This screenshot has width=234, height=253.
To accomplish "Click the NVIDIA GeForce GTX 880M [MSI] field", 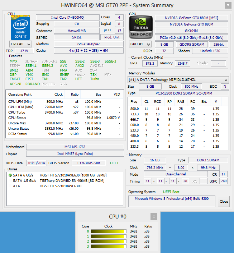I will pos(191,18).
